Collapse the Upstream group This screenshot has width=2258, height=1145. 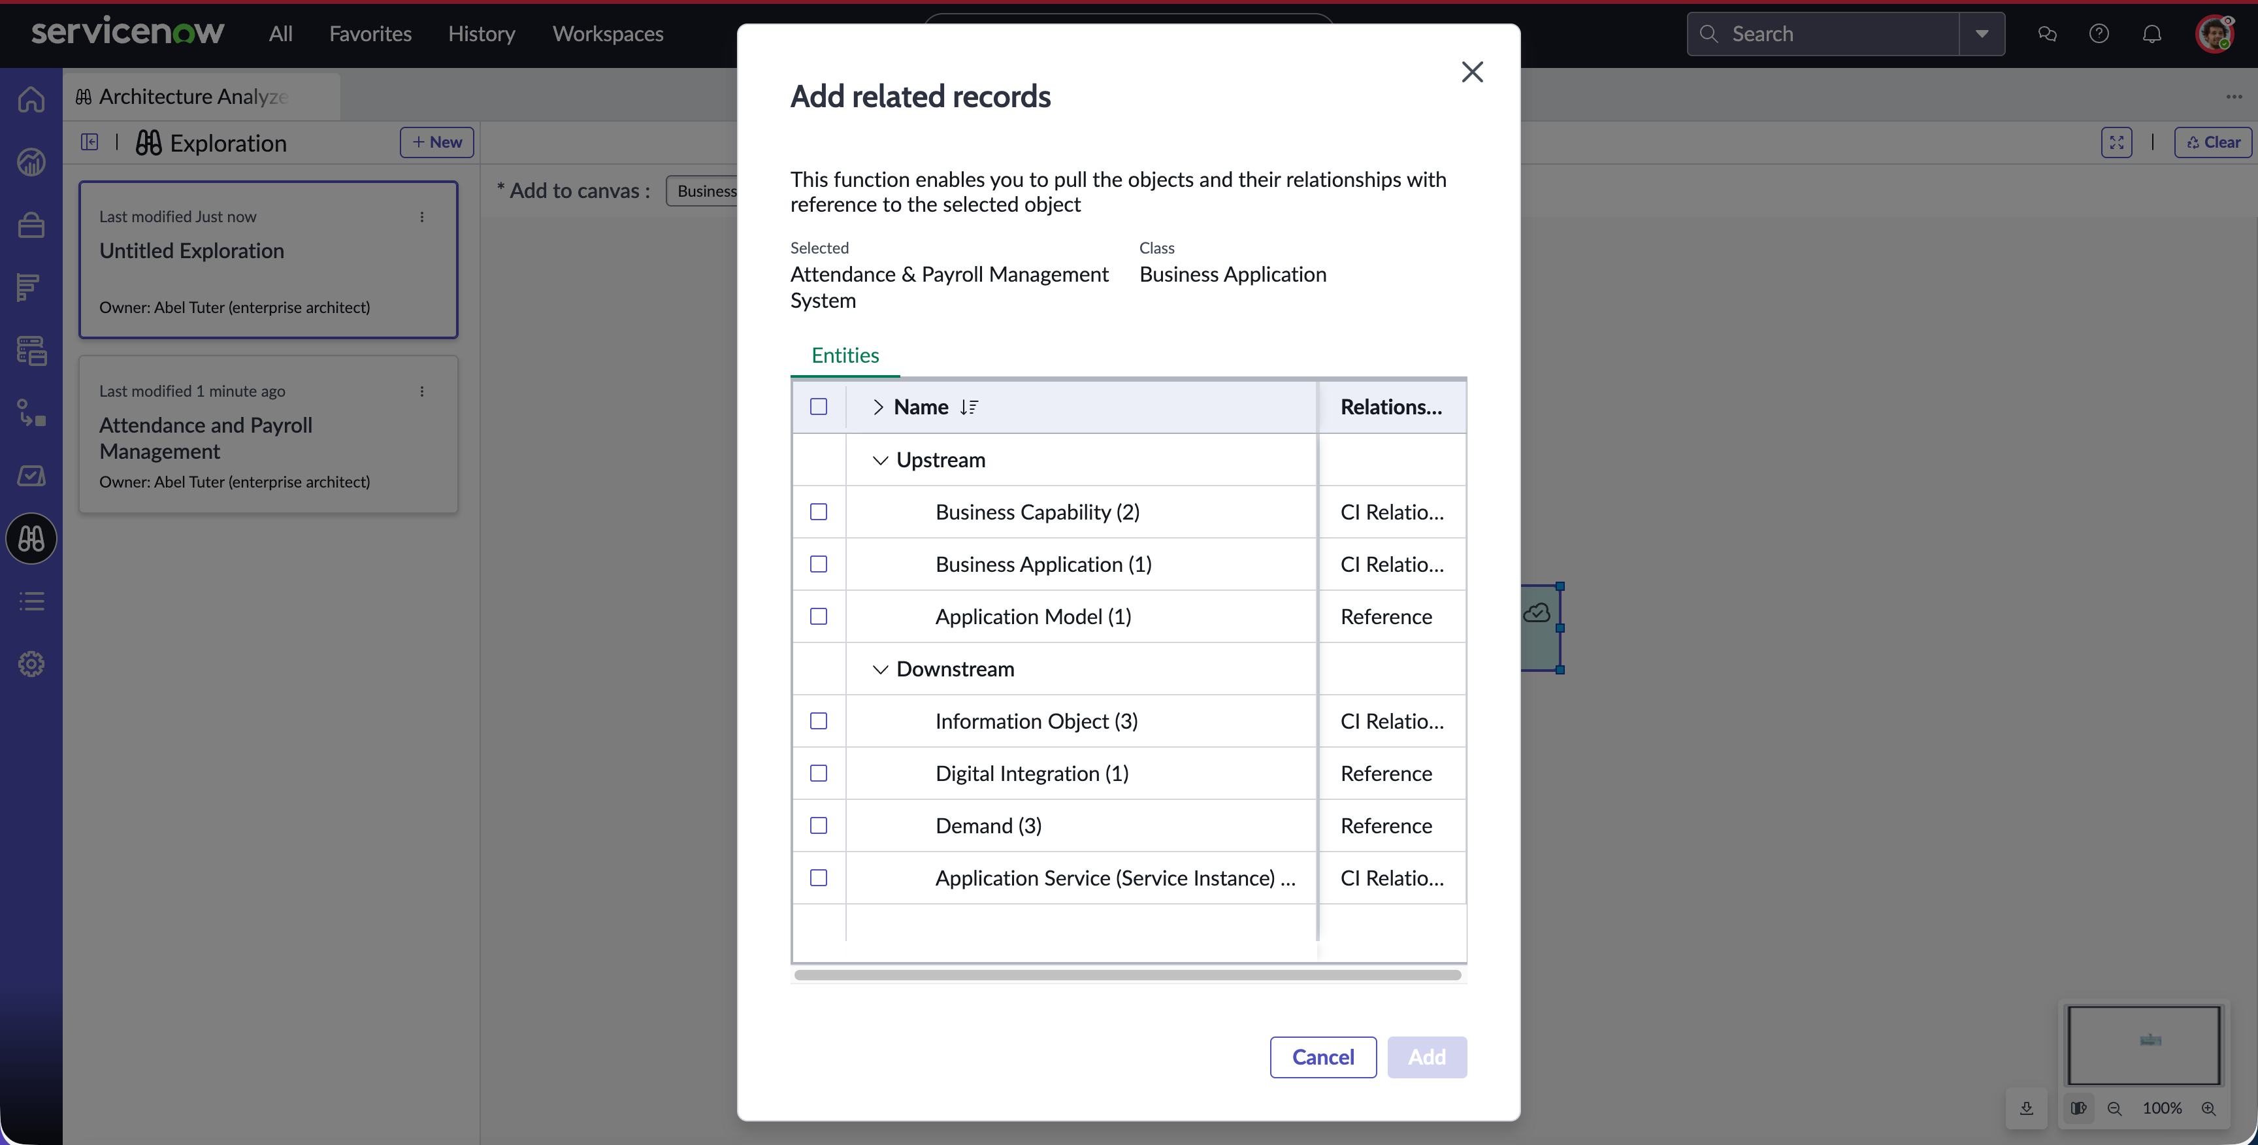[880, 460]
